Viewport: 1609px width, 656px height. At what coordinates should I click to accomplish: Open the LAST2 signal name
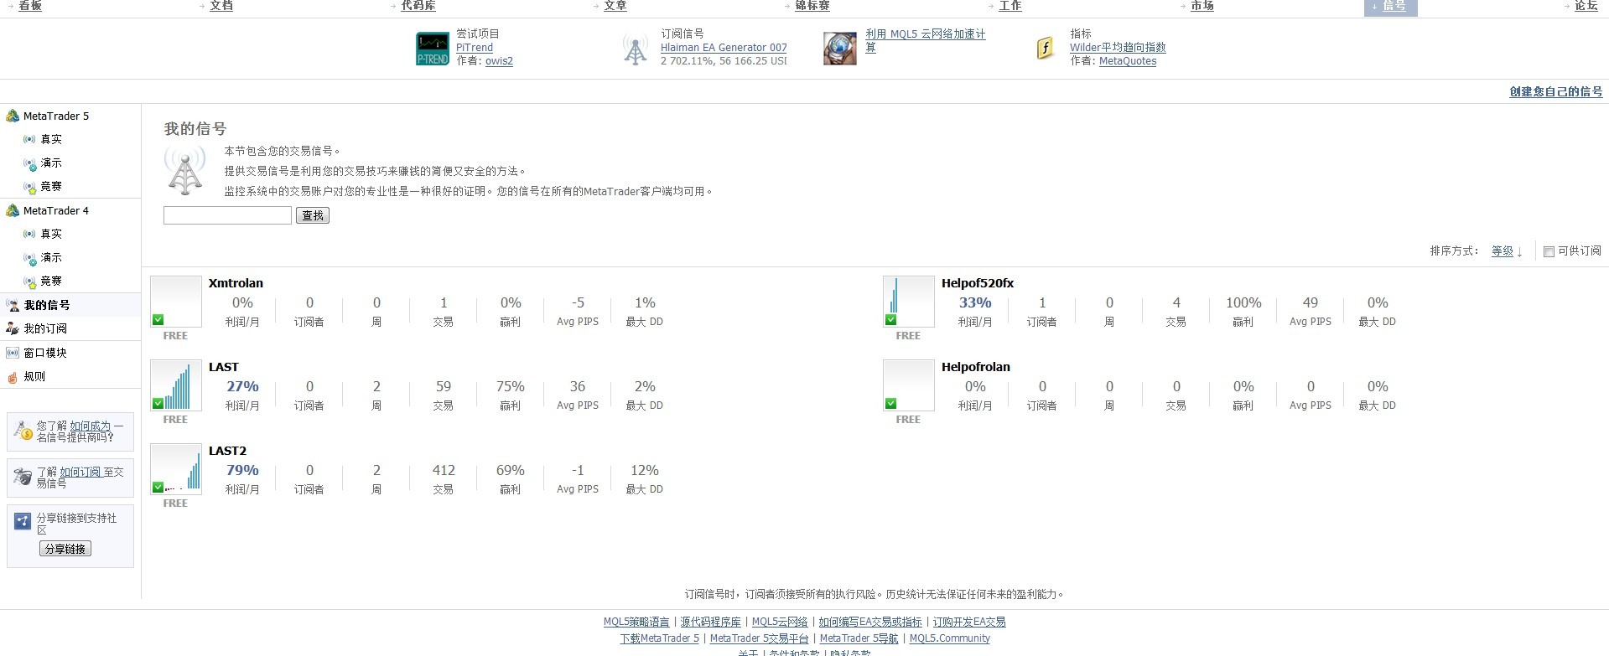pos(228,451)
